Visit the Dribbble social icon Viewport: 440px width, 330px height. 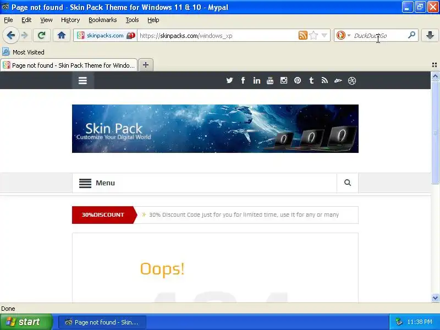click(x=352, y=80)
